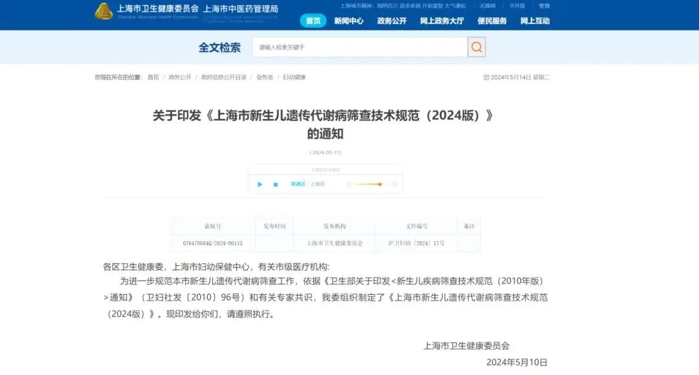Click the audio volume slider track
This screenshot has height=375, width=699.
[370, 184]
